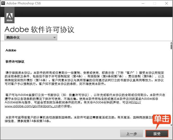Image resolution: width=173 pixels, height=140 pixels.
Task: Click the bold 'Adobe' text in agreement
Action: (11, 50)
